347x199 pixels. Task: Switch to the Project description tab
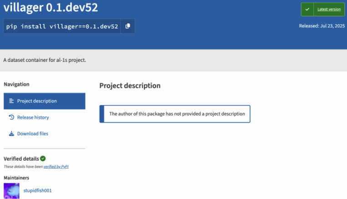37,101
